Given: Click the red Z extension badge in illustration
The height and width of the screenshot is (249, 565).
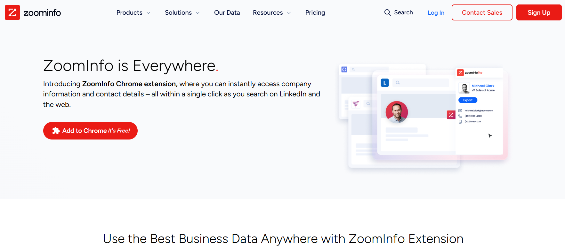Looking at the screenshot, I should point(451,115).
